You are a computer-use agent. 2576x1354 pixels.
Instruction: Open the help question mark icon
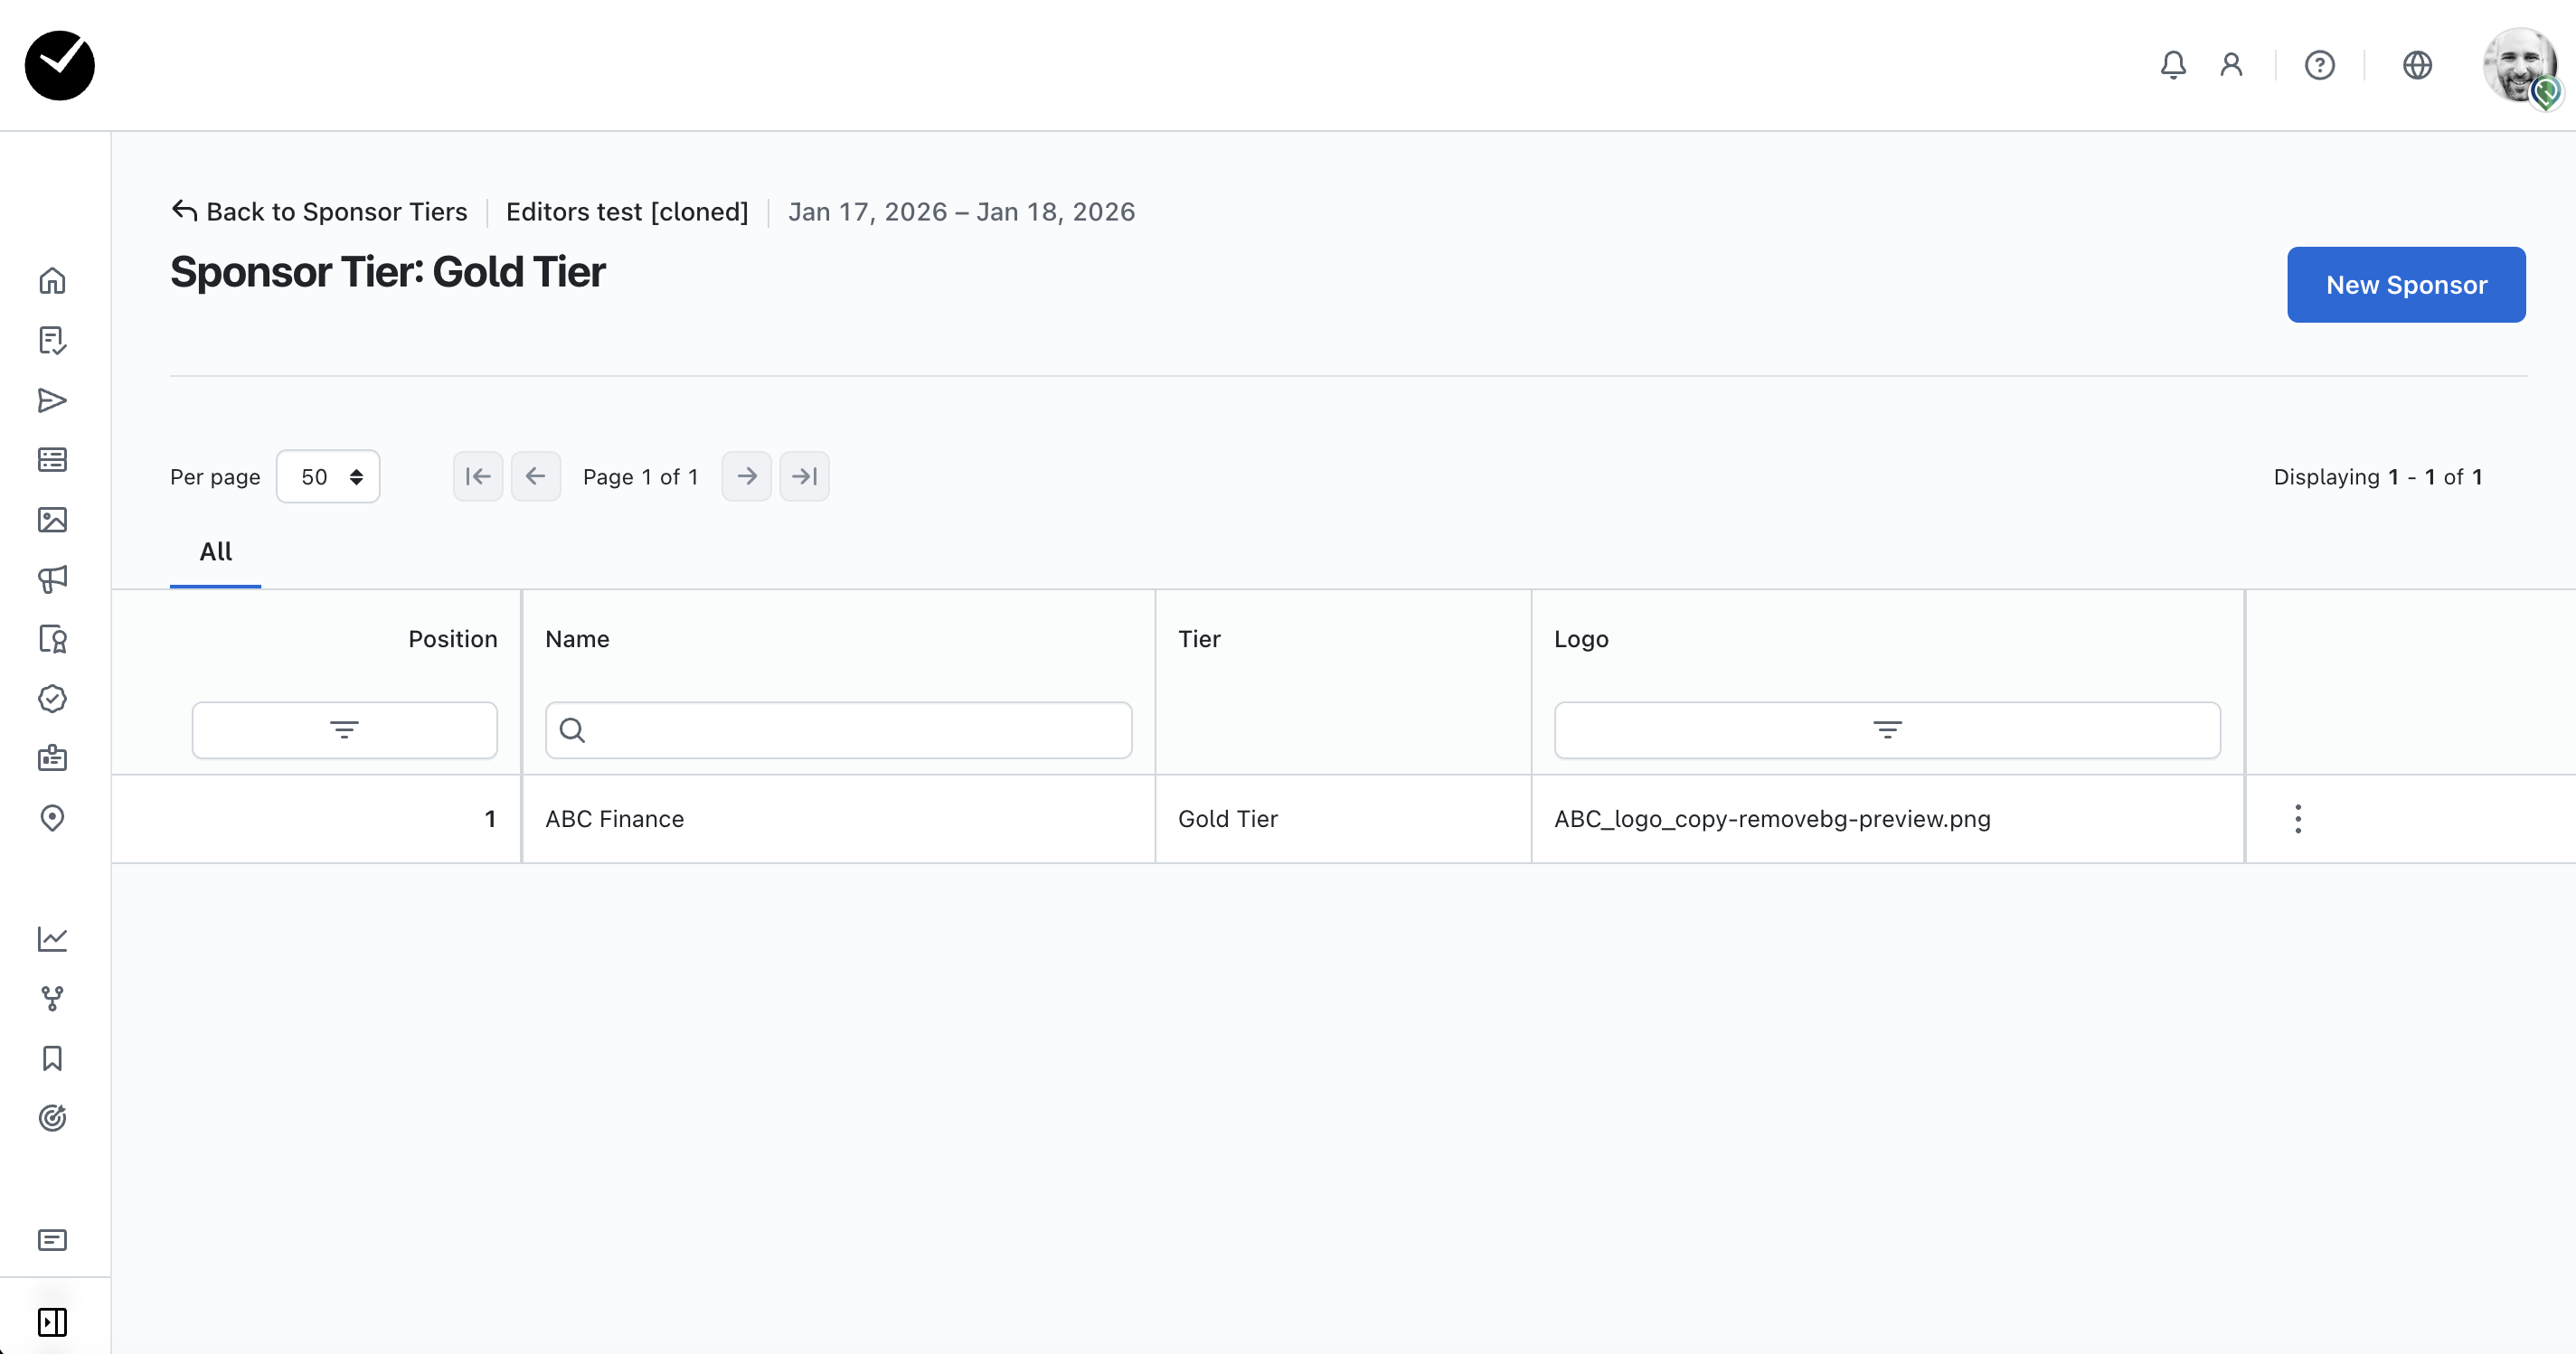coord(2319,65)
